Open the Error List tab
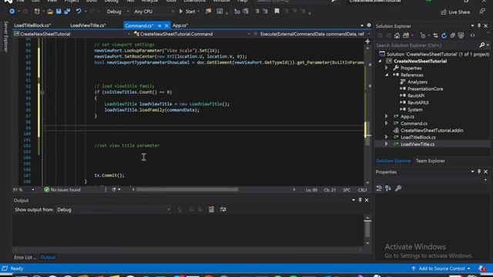Screen dimensions: 493x277 [25, 257]
